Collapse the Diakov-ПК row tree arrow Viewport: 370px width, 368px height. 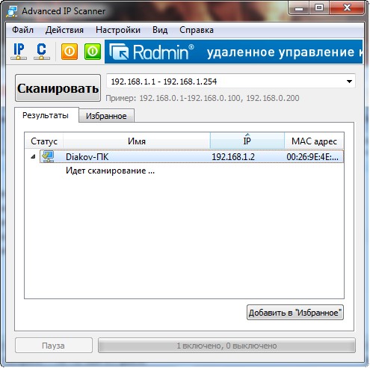point(33,157)
